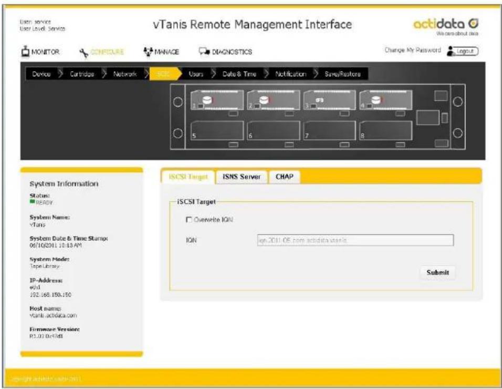Open the Monitor section
This screenshot has height=389, width=502.
(x=40, y=52)
